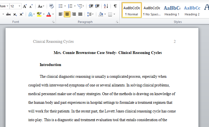Open the Paragraph dialog box launcher

117,22
